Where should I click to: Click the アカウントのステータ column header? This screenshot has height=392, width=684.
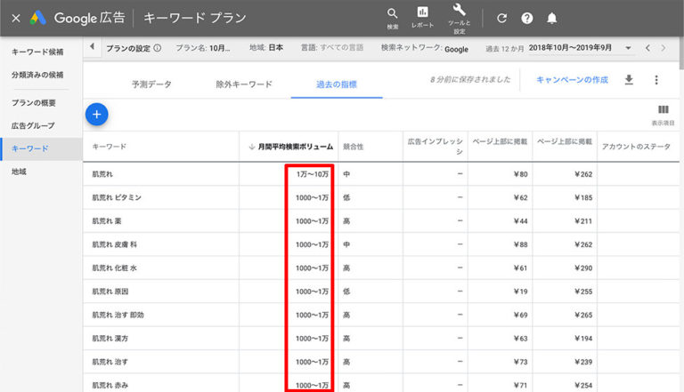click(636, 147)
